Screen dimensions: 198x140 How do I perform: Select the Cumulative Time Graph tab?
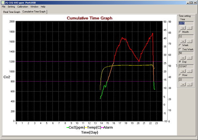tap(34, 12)
